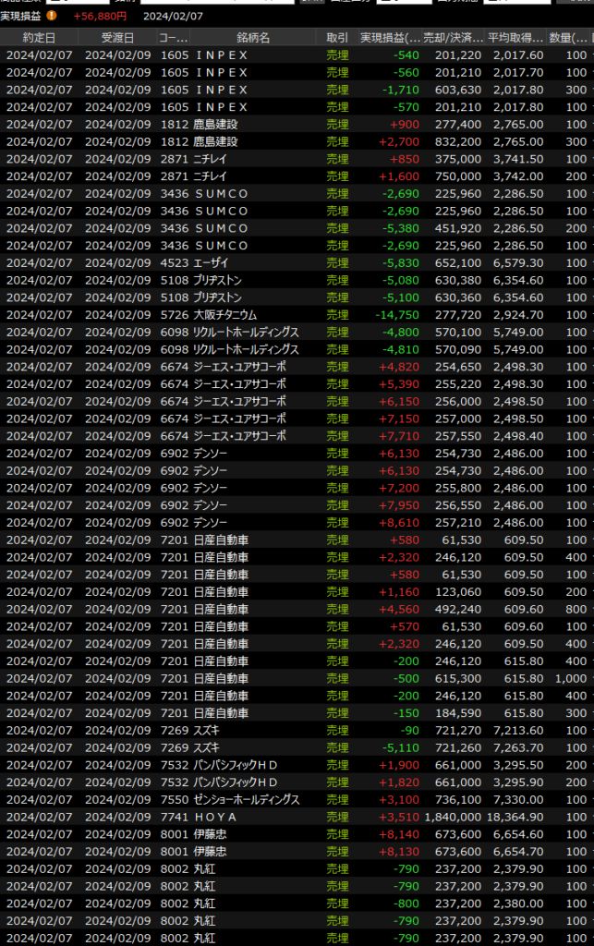594x946 pixels.
Task: Click the コード column header
Action: (173, 38)
